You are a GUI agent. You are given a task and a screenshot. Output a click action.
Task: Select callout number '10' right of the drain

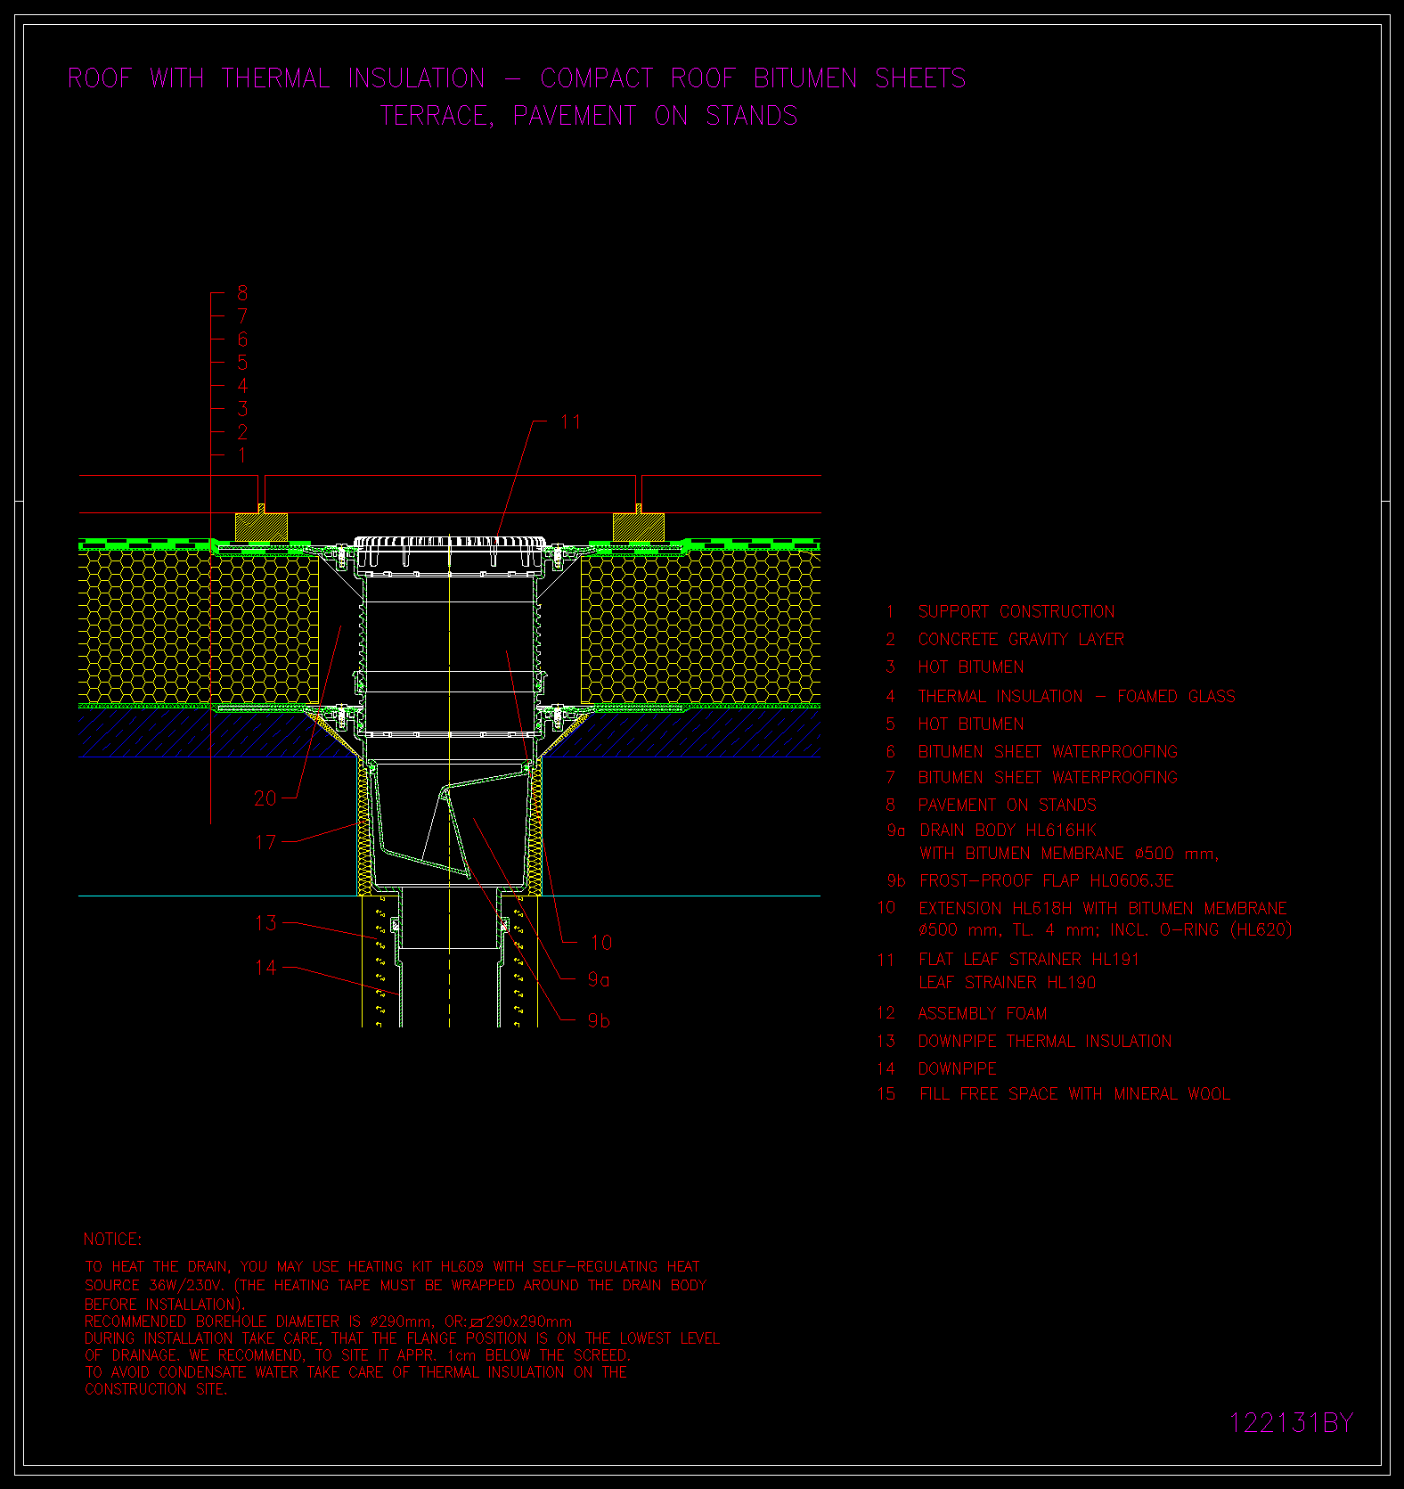click(x=601, y=943)
